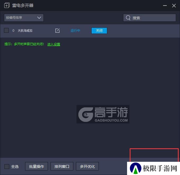This screenshot has height=175, width=180.
Task: Click the magnifier search icon
Action: tap(128, 18)
